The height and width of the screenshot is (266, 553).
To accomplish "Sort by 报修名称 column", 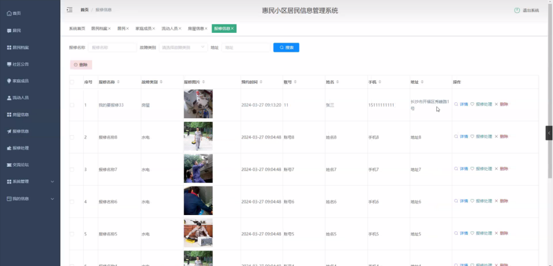I will click(118, 82).
